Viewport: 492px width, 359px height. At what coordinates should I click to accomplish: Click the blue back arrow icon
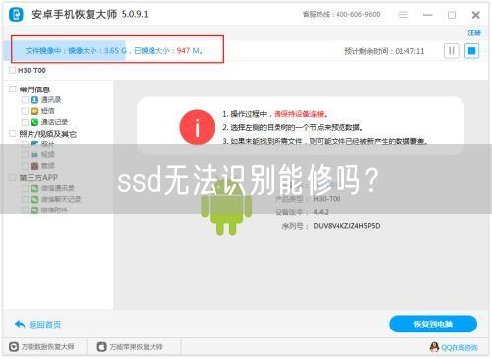(20, 324)
